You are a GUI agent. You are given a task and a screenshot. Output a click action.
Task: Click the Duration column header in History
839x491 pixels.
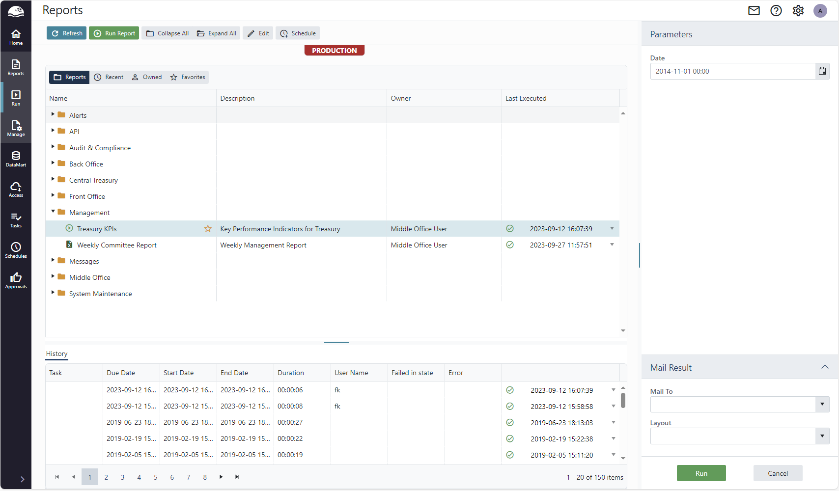302,373
